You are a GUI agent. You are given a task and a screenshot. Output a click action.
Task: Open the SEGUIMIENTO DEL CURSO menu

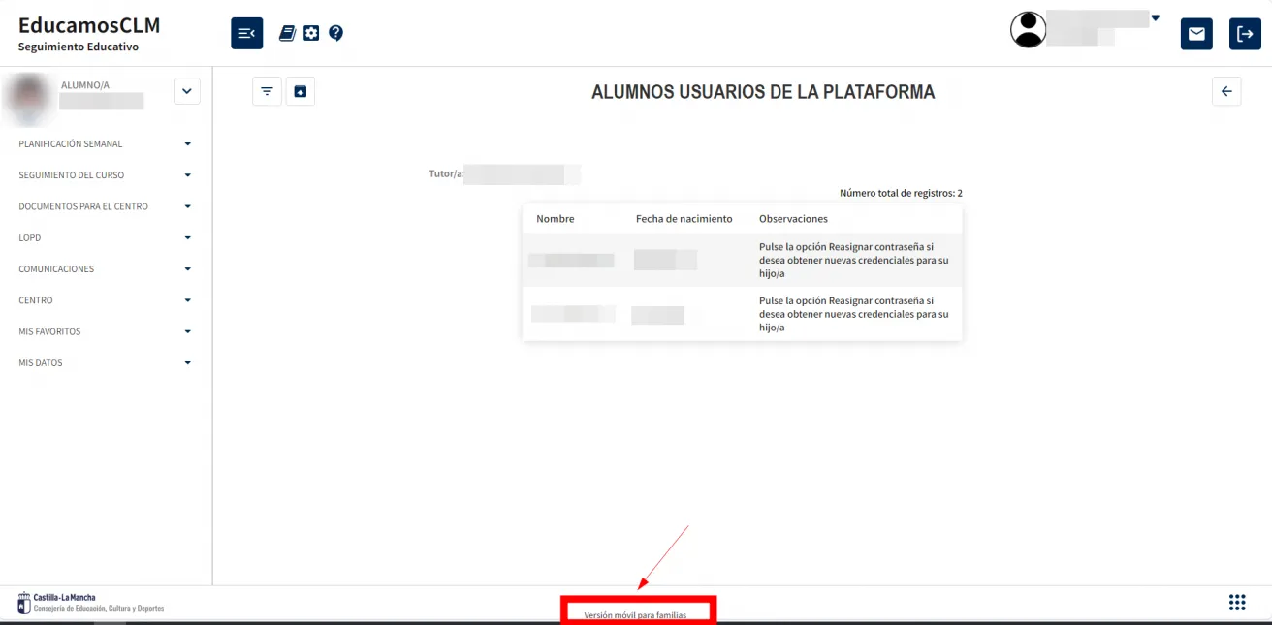tap(188, 175)
